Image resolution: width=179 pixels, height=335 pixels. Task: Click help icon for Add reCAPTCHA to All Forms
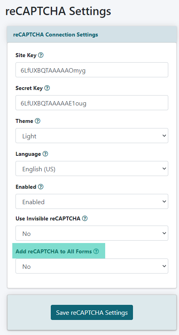coord(96,251)
